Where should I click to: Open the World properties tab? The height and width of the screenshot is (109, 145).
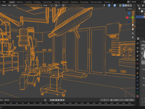pyautogui.click(x=137, y=63)
